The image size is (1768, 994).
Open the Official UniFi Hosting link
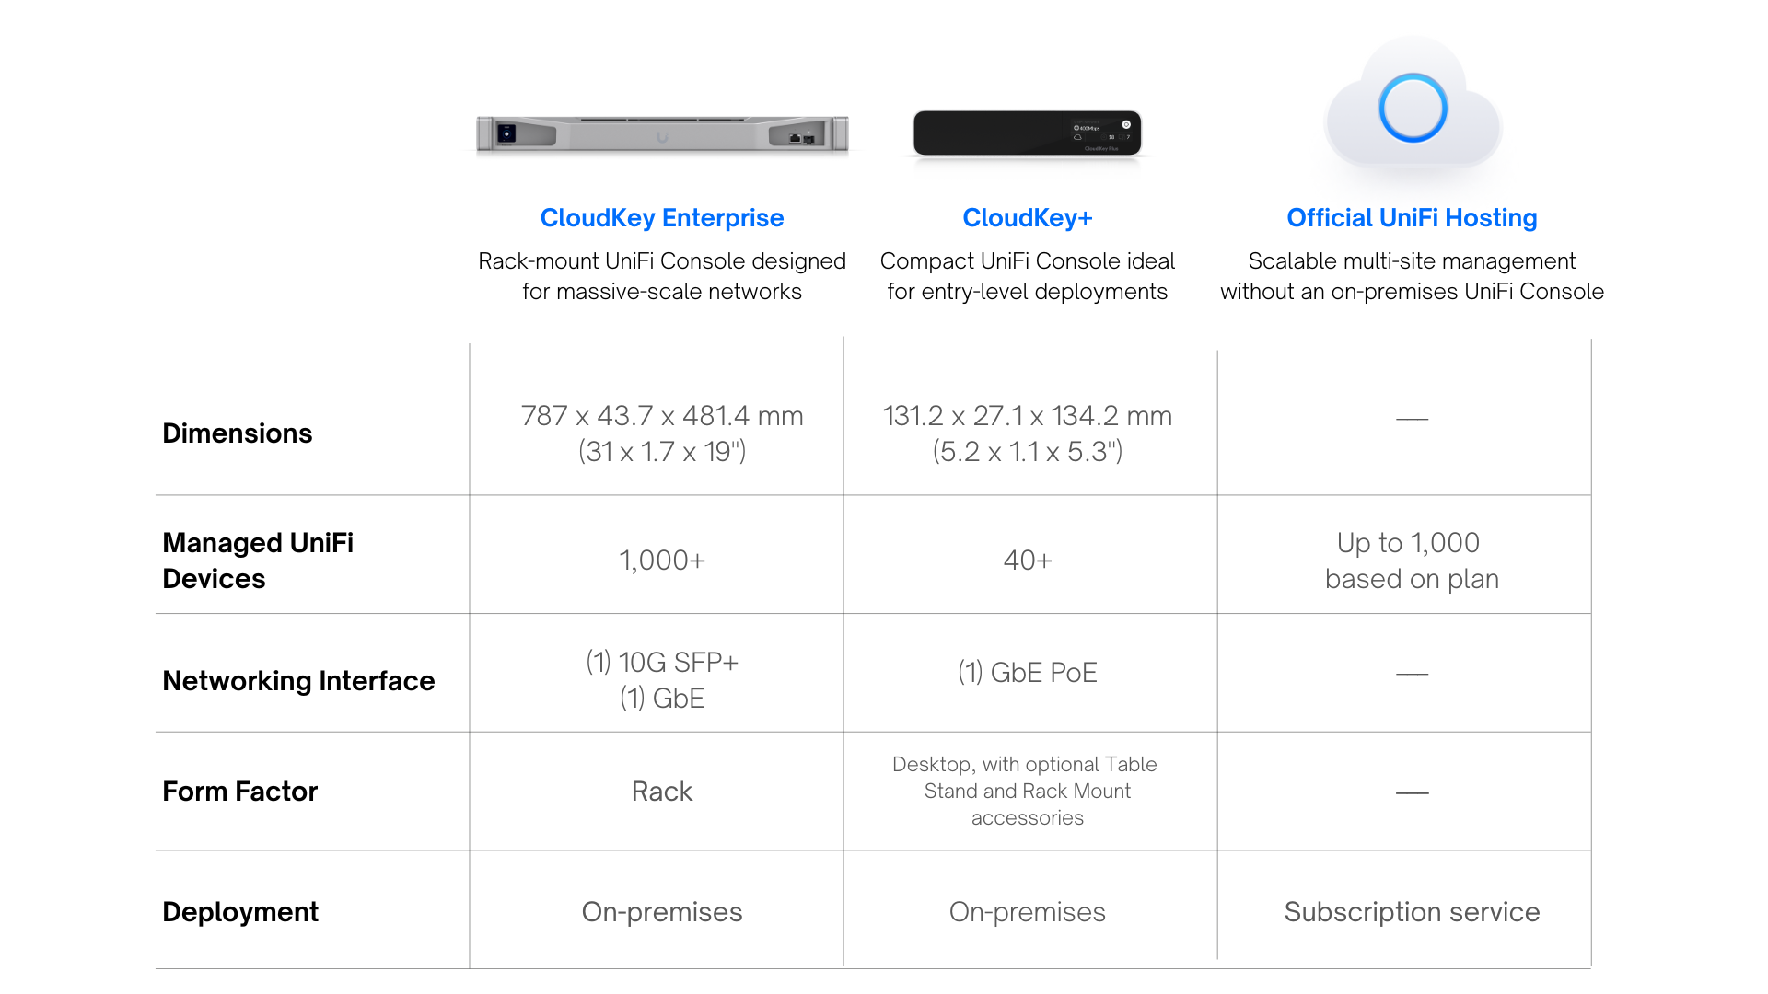[x=1412, y=218]
